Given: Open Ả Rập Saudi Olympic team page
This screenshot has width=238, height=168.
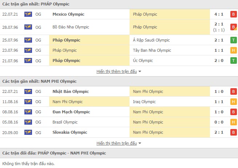Looking at the screenshot, I should (x=152, y=40).
